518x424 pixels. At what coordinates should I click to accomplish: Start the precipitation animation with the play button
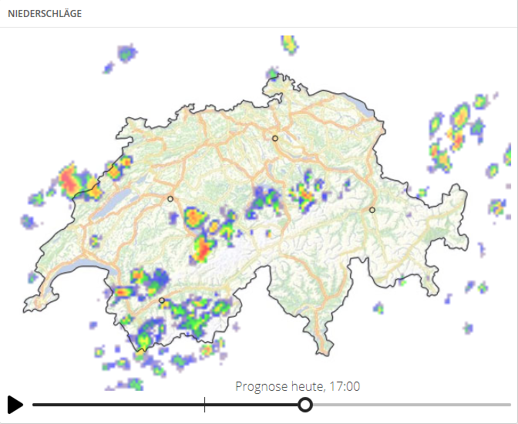point(15,405)
